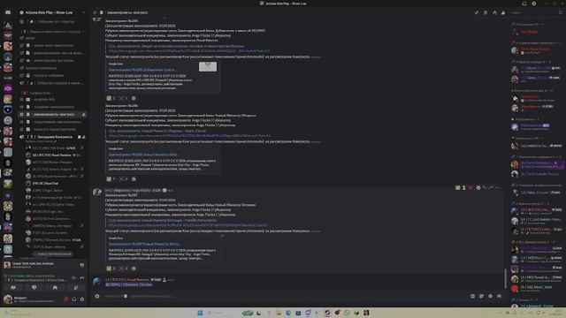Image resolution: width=566 pixels, height=318 pixels.
Task: Open more options on hovered message
Action: (498, 188)
